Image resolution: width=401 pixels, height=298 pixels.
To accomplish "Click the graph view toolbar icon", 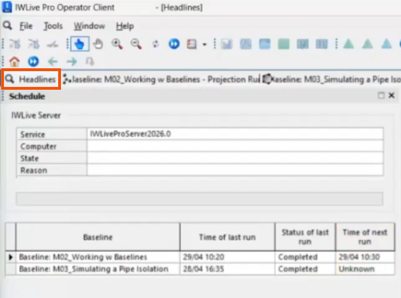I will (x=226, y=44).
